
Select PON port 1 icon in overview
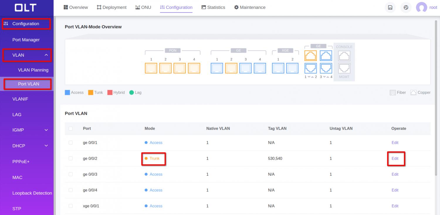[x=151, y=68]
